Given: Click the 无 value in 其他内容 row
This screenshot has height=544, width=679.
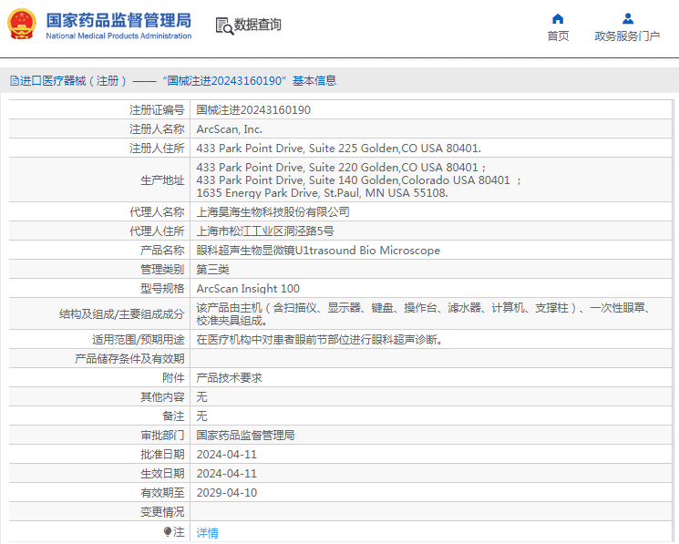Looking at the screenshot, I should (x=201, y=397).
